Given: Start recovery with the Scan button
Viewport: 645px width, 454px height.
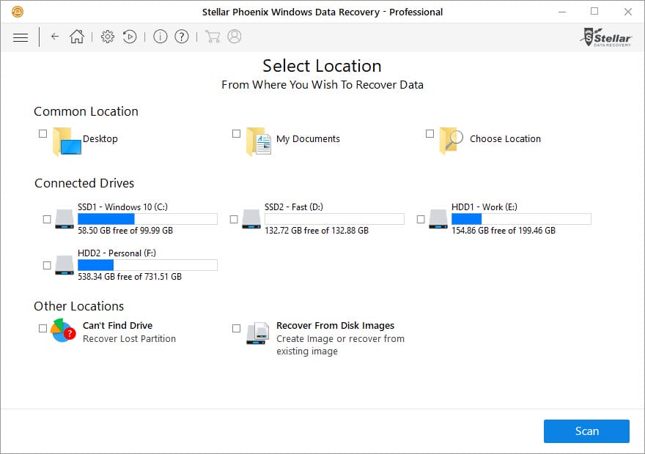Looking at the screenshot, I should tap(586, 431).
